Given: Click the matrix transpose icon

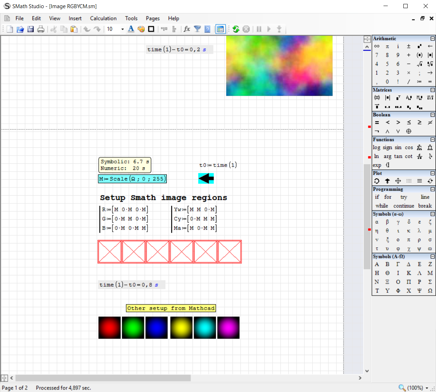Looking at the screenshot, I should (398, 98).
